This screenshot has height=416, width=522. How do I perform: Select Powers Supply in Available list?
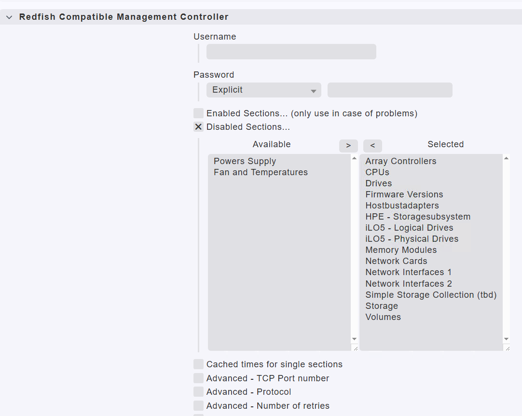pyautogui.click(x=245, y=161)
